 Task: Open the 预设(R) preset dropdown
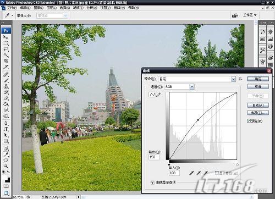197,79
